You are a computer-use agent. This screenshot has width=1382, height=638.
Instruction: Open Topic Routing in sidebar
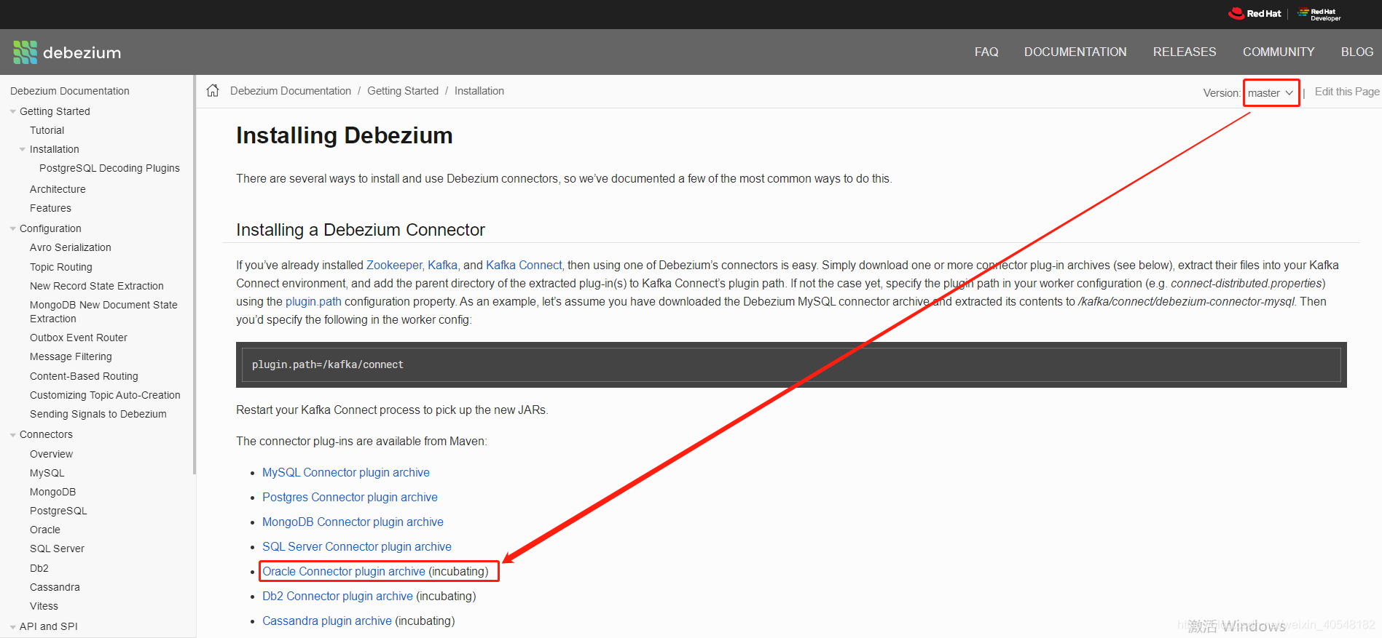coord(61,267)
